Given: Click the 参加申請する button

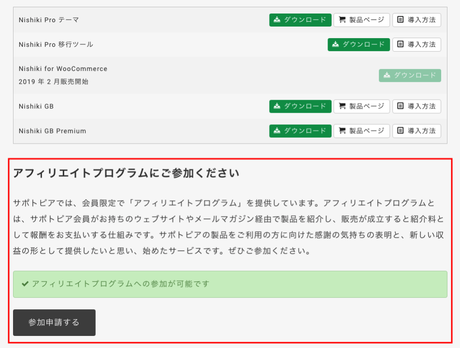Looking at the screenshot, I should pyautogui.click(x=54, y=322).
